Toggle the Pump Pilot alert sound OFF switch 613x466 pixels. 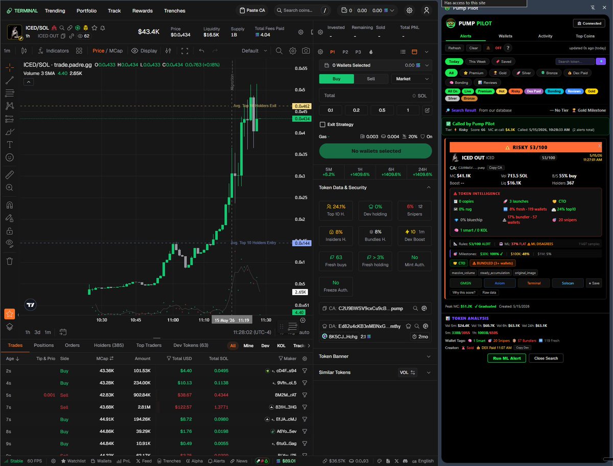pyautogui.click(x=498, y=48)
